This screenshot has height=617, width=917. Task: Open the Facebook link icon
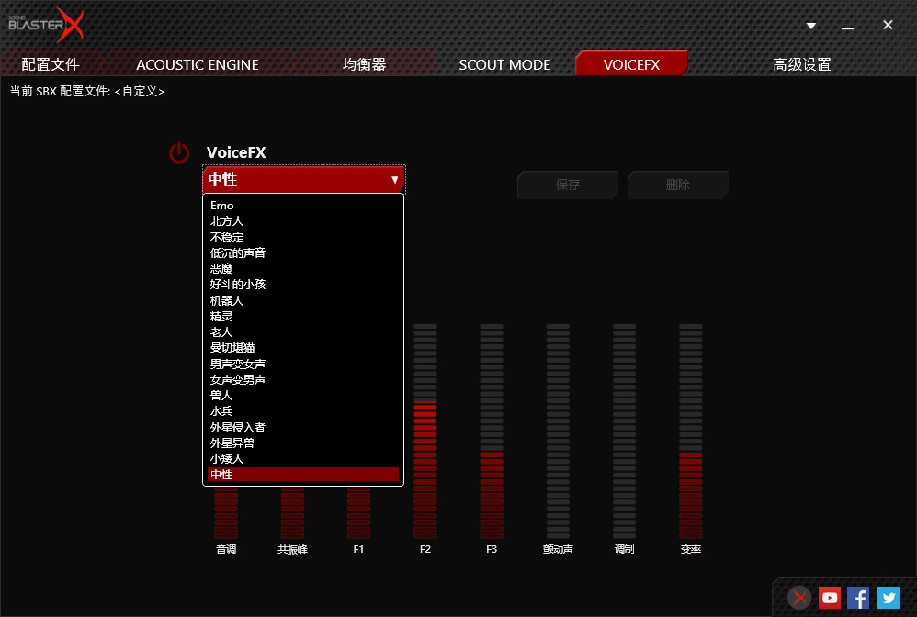[858, 598]
